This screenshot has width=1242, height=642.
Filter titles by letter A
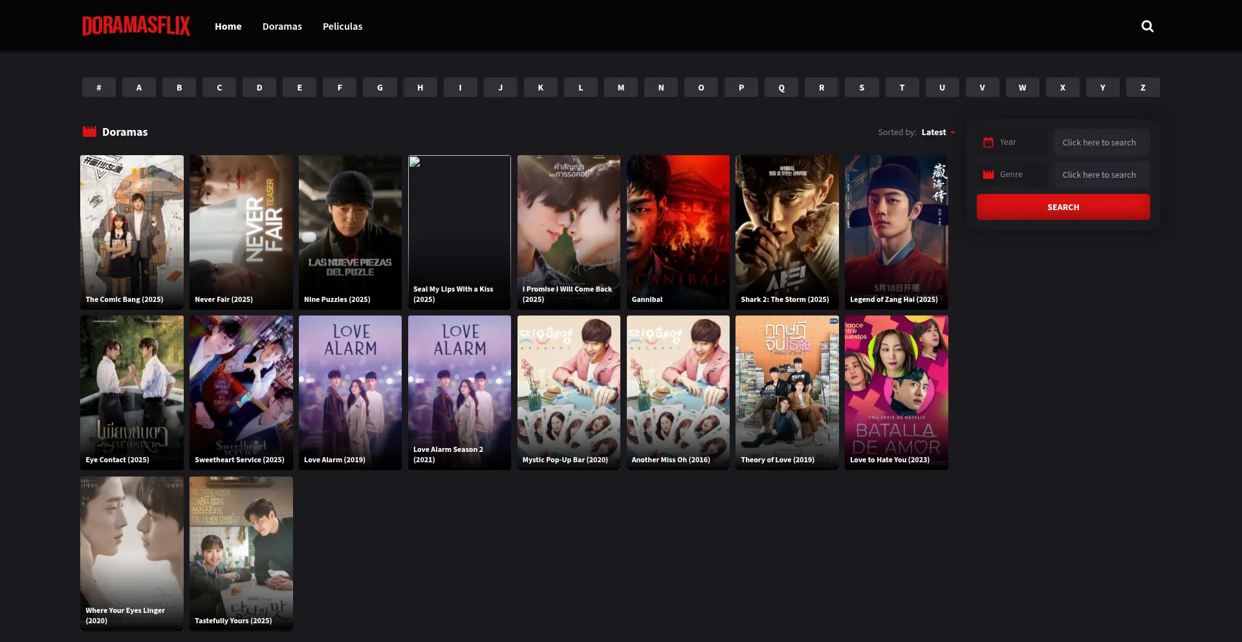138,87
